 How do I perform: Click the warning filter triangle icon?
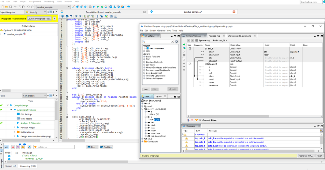(x=22, y=147)
